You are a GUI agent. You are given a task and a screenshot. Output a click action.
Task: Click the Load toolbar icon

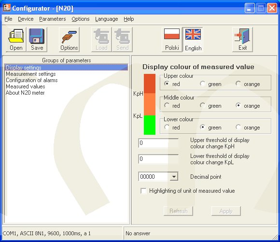(x=101, y=36)
